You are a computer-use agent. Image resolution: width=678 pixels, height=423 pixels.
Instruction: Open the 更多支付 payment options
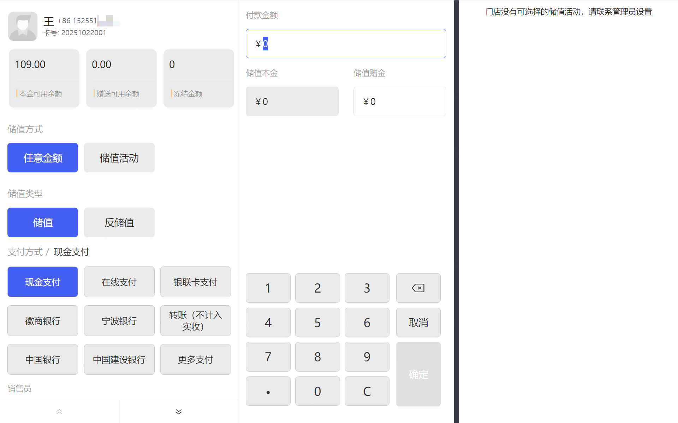195,360
